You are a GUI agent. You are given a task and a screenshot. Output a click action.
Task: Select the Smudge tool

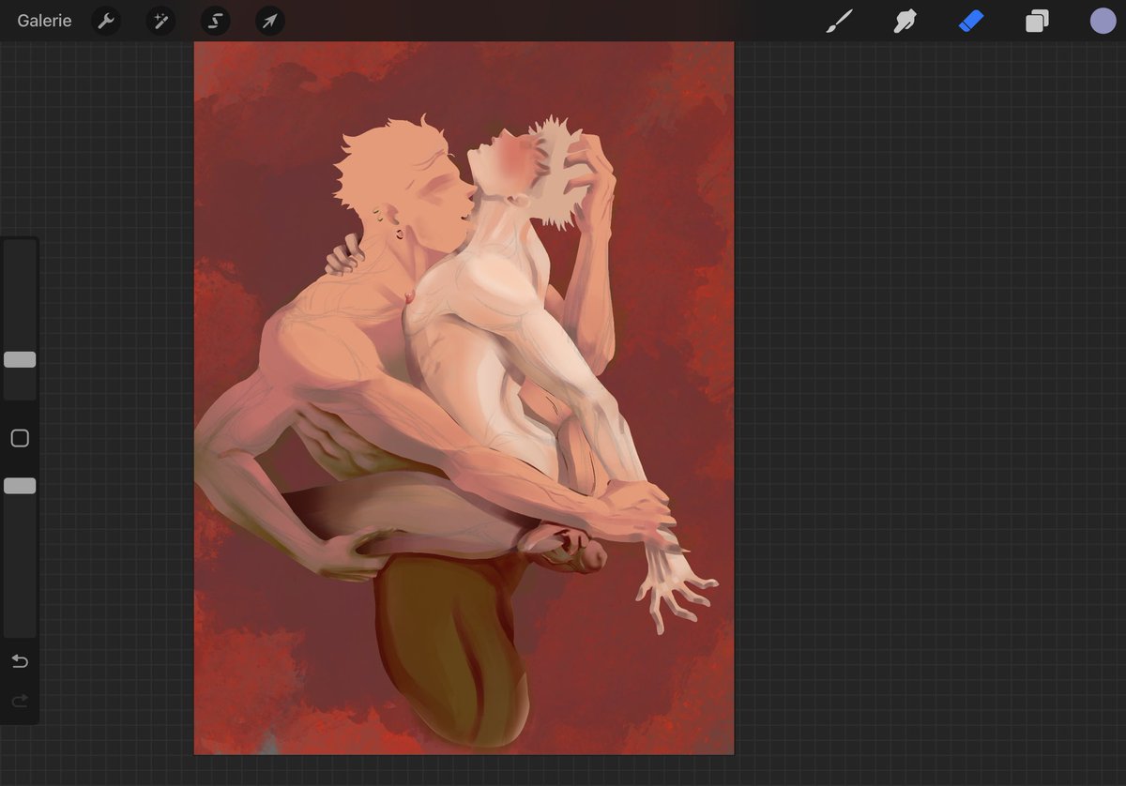pyautogui.click(x=905, y=21)
